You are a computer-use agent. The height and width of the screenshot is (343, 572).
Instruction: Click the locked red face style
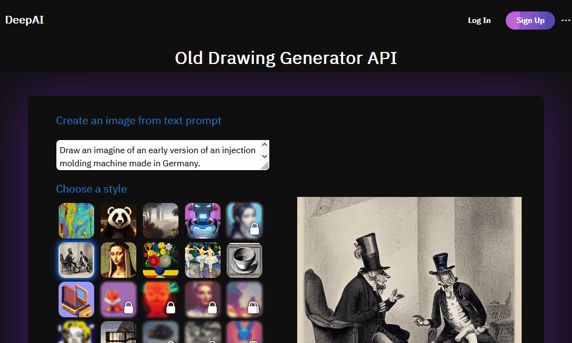coord(160,300)
